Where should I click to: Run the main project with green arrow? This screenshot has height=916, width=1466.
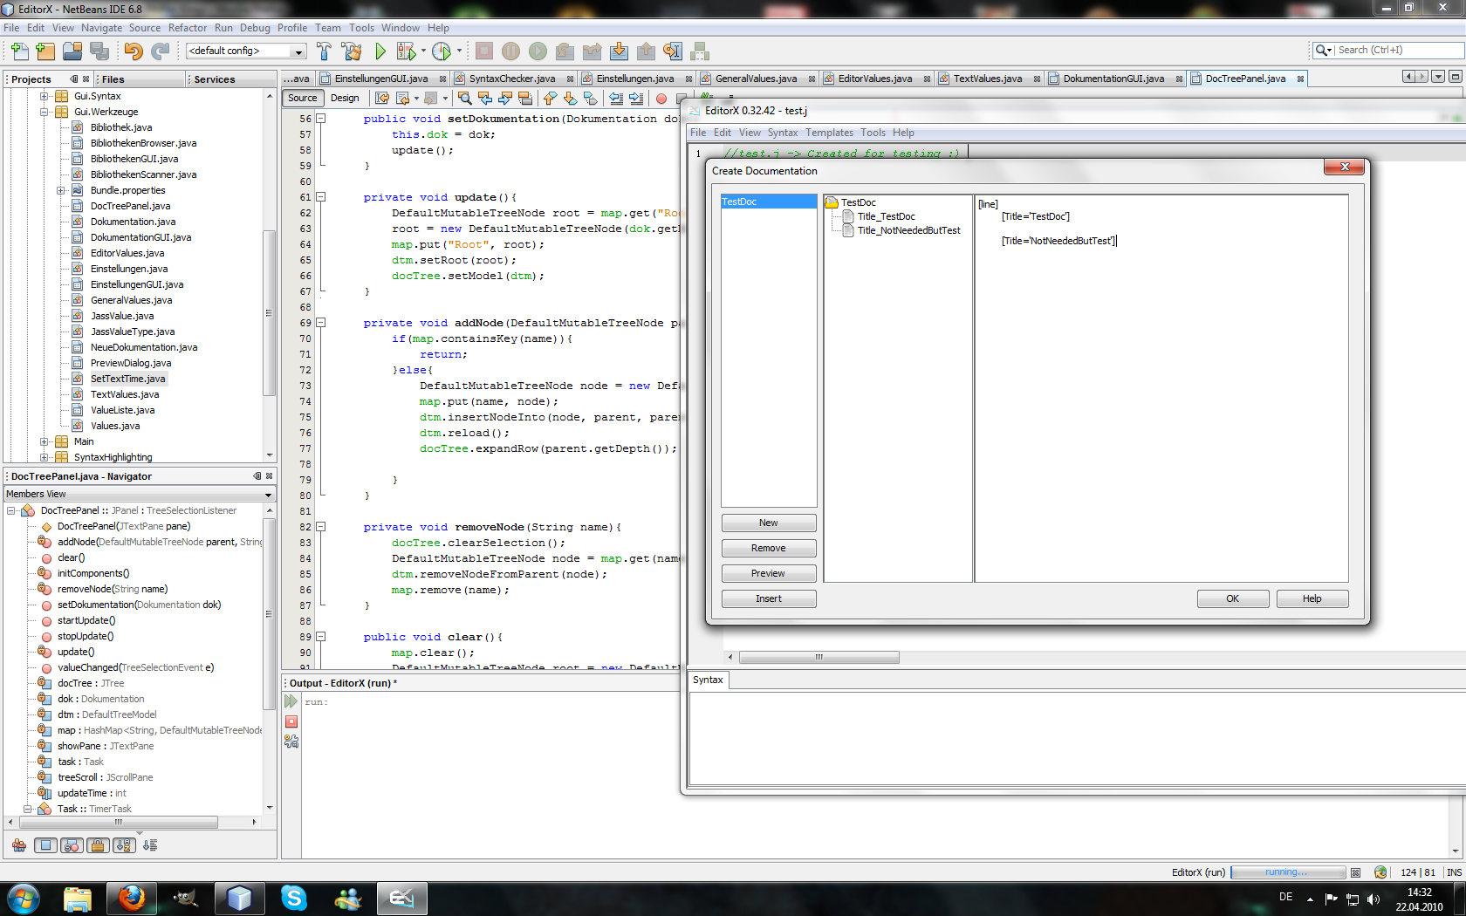pyautogui.click(x=380, y=51)
